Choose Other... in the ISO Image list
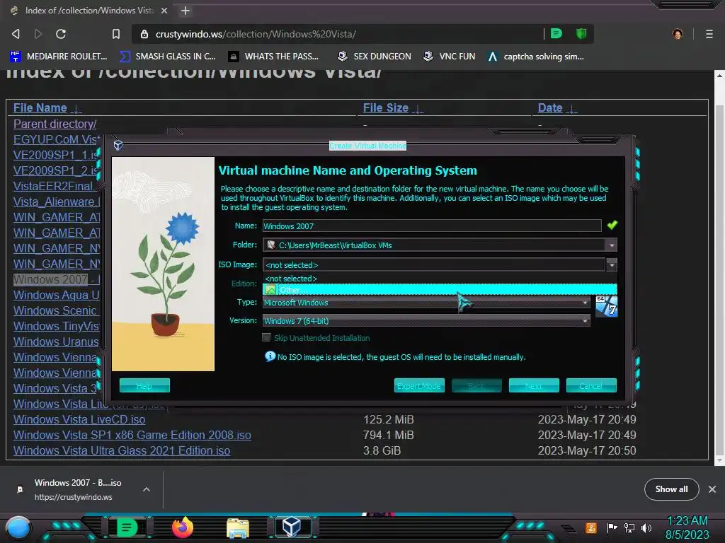Screen dimensions: 725x543 coord(440,290)
